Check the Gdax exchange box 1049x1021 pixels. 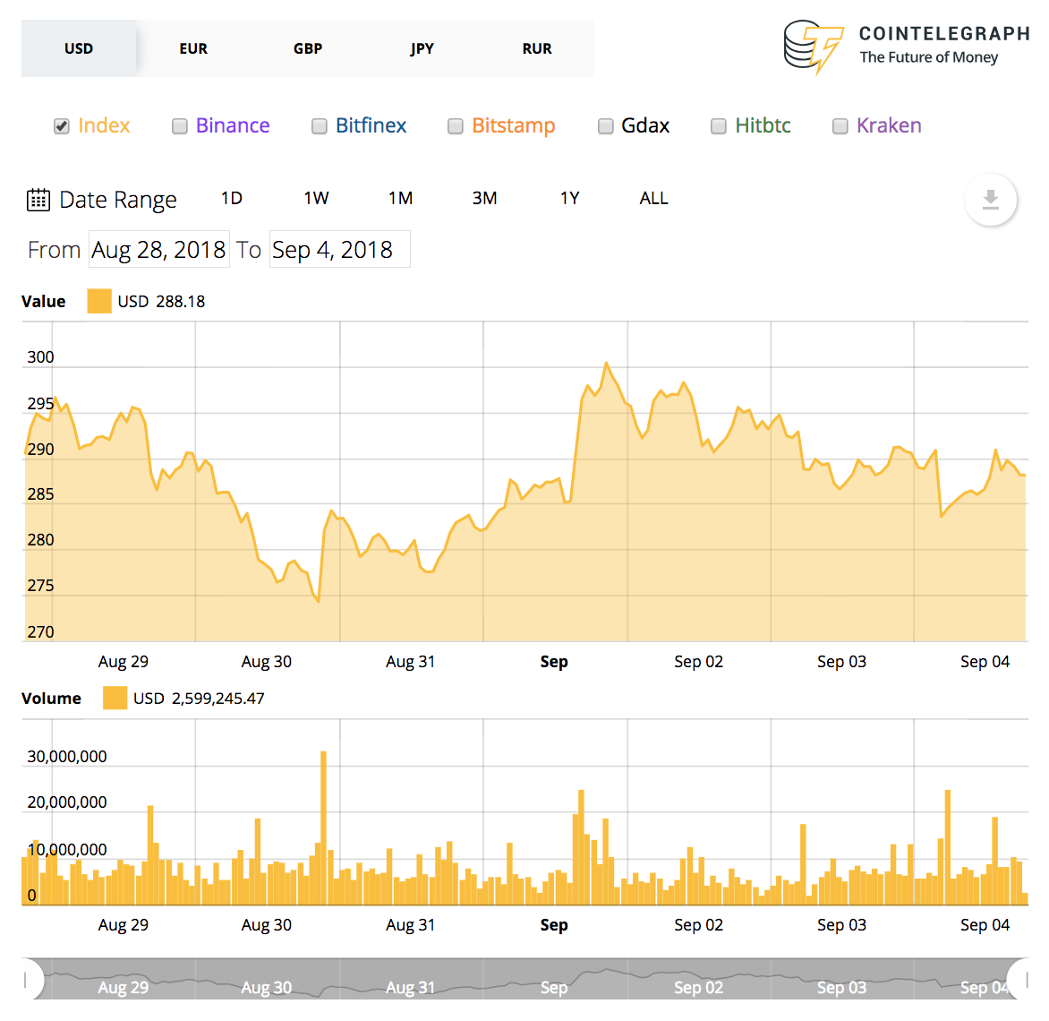(605, 126)
